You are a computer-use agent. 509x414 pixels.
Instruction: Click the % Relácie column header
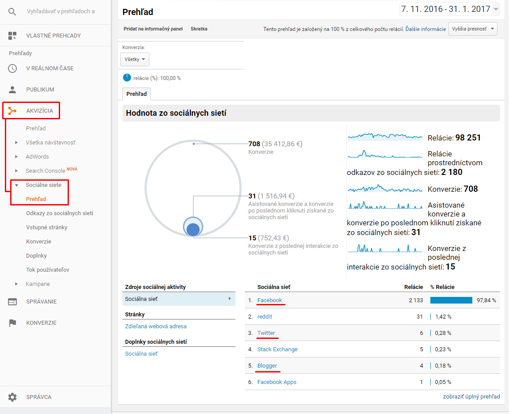[442, 287]
